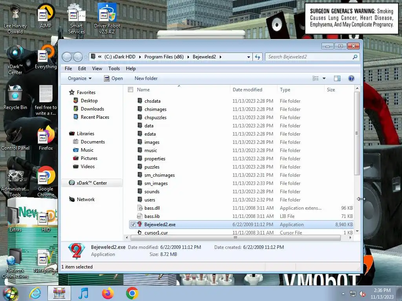Click the Open toolbar button
The height and width of the screenshot is (301, 402).
[113, 78]
